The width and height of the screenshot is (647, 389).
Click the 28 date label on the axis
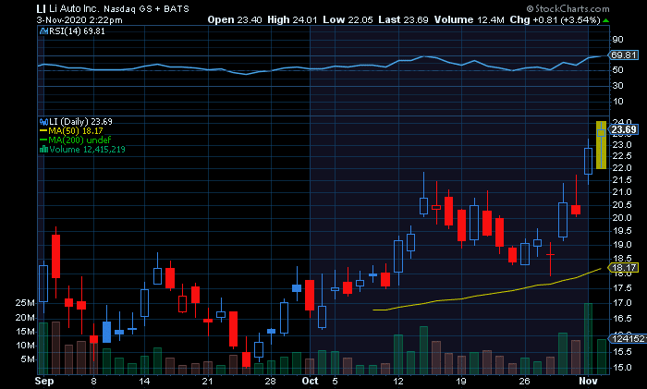point(270,381)
